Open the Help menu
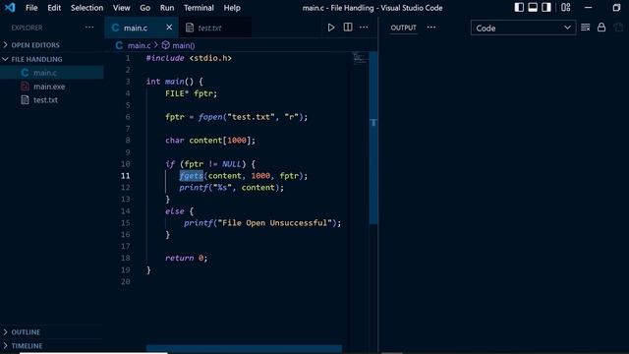This screenshot has height=354, width=629. [x=232, y=8]
